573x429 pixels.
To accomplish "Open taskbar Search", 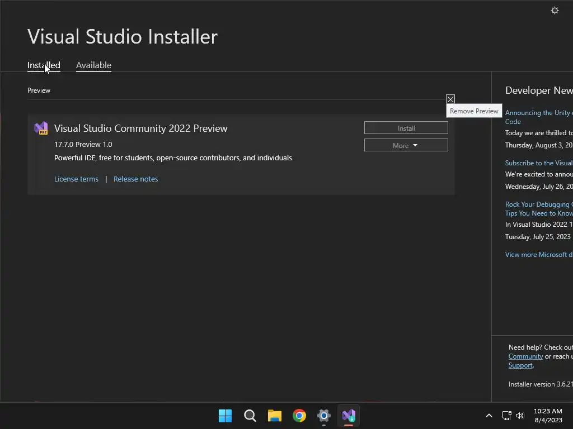I will tap(250, 416).
